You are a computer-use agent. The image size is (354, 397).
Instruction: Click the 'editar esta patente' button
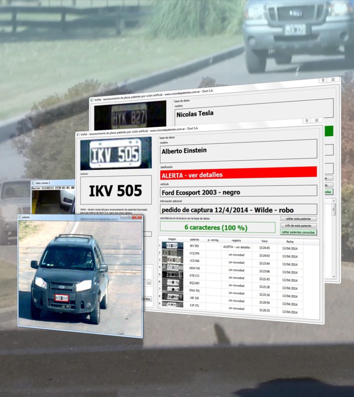(x=298, y=219)
